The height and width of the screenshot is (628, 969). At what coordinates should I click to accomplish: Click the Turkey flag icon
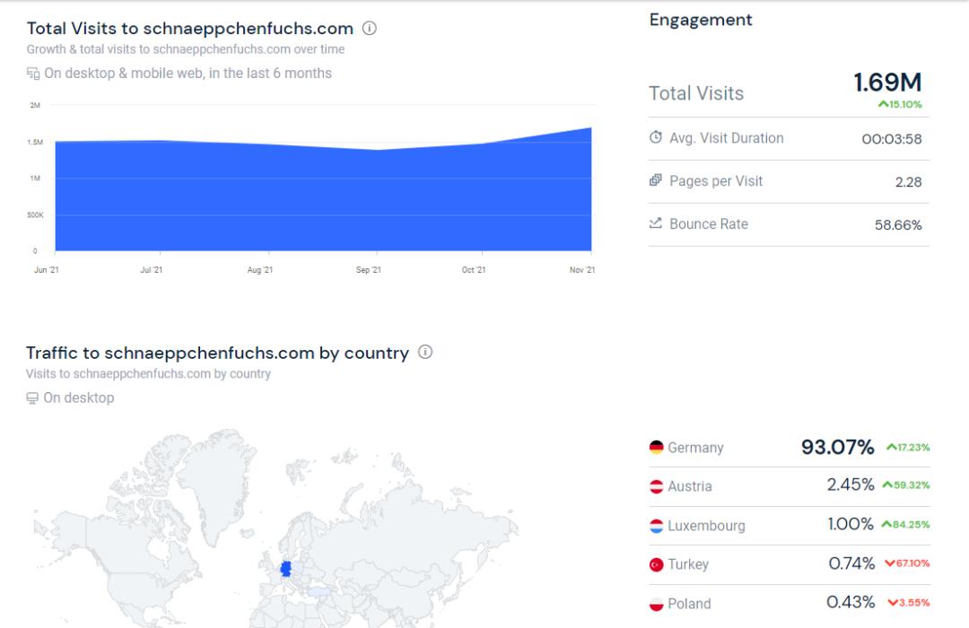[657, 564]
